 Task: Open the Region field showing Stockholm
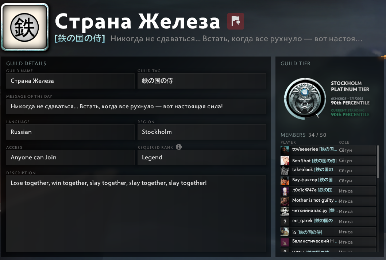point(202,132)
